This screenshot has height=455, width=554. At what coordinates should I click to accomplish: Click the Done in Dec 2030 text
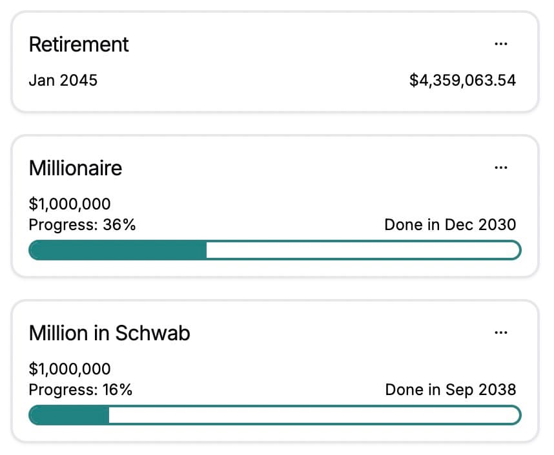click(x=450, y=225)
